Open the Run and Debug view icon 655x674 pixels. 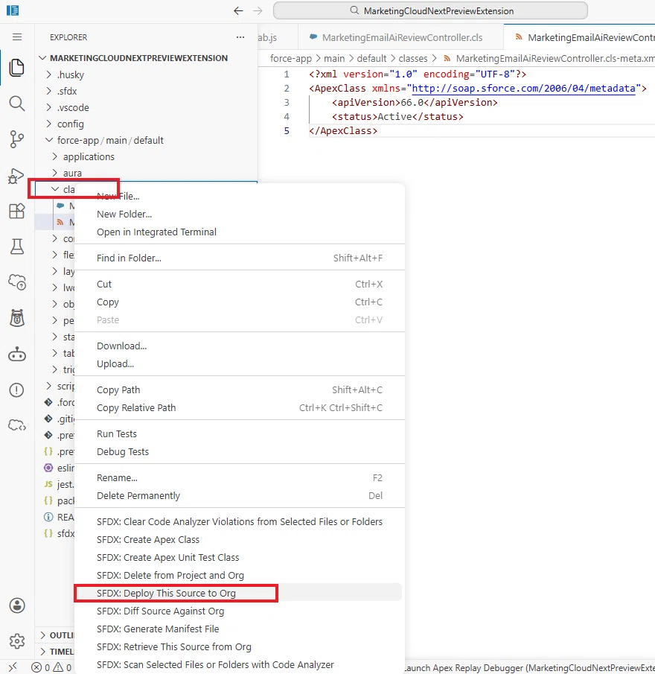pos(17,175)
